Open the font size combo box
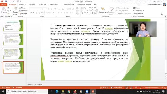The image size is (167, 94). pos(45,9)
